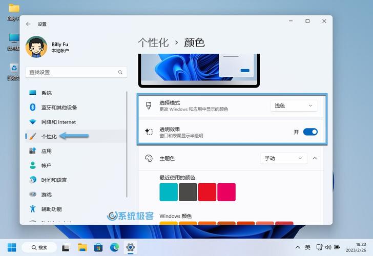Screen dimensions: 373x256
Task: Click the 游戏 gamepad icon
Action: pyautogui.click(x=33, y=194)
